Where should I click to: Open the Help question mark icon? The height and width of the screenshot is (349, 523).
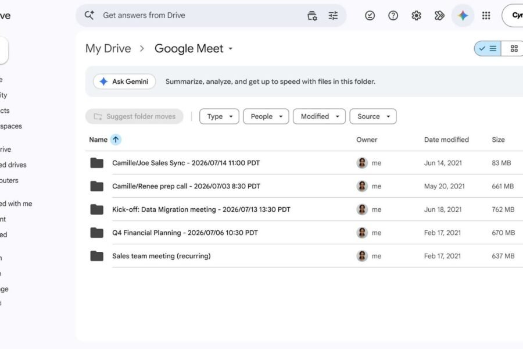(x=393, y=15)
